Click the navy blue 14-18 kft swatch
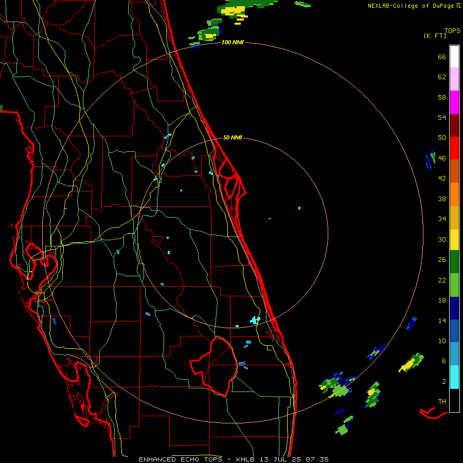Image resolution: width=463 pixels, height=463 pixels. pos(454,308)
